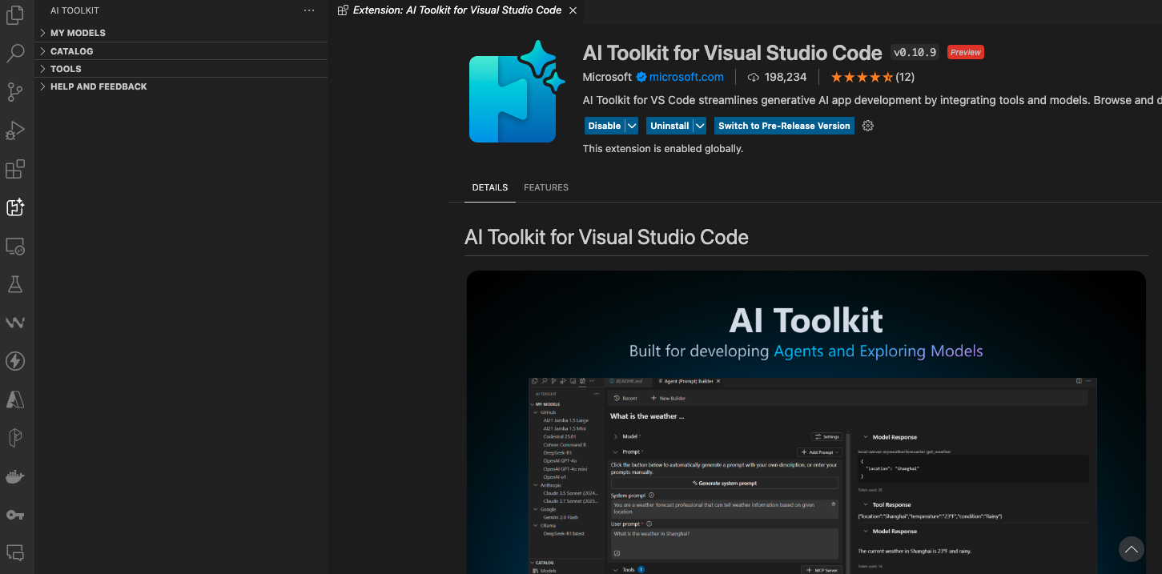Open the Azure view in activity bar

coord(15,399)
